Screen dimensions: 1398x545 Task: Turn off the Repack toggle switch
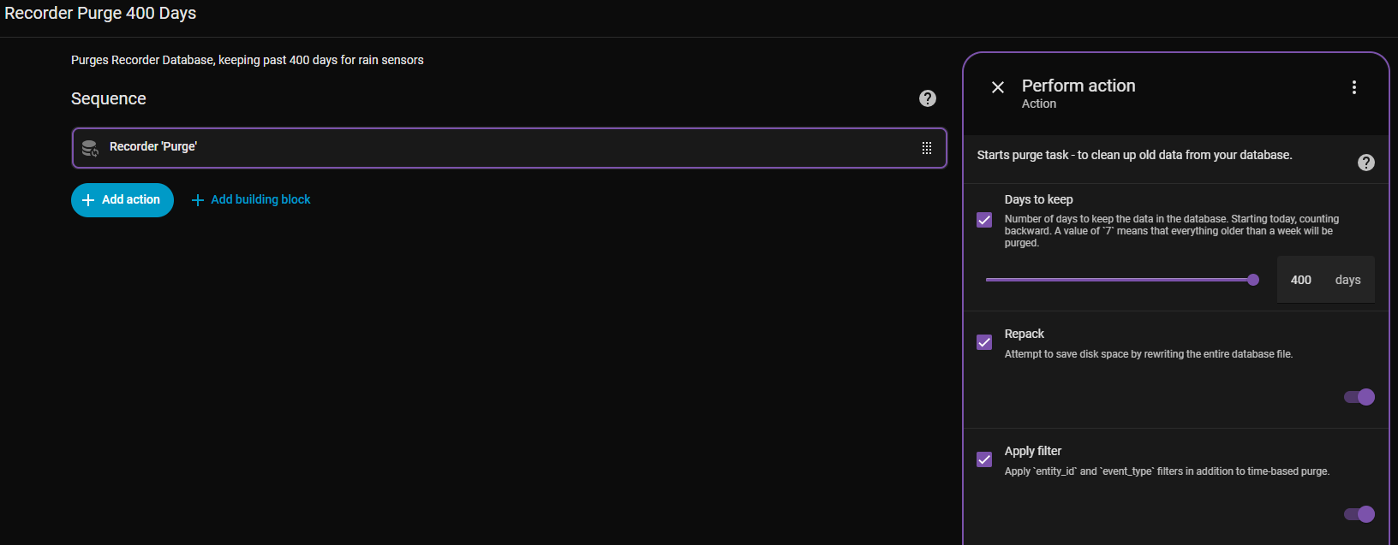pos(1359,397)
